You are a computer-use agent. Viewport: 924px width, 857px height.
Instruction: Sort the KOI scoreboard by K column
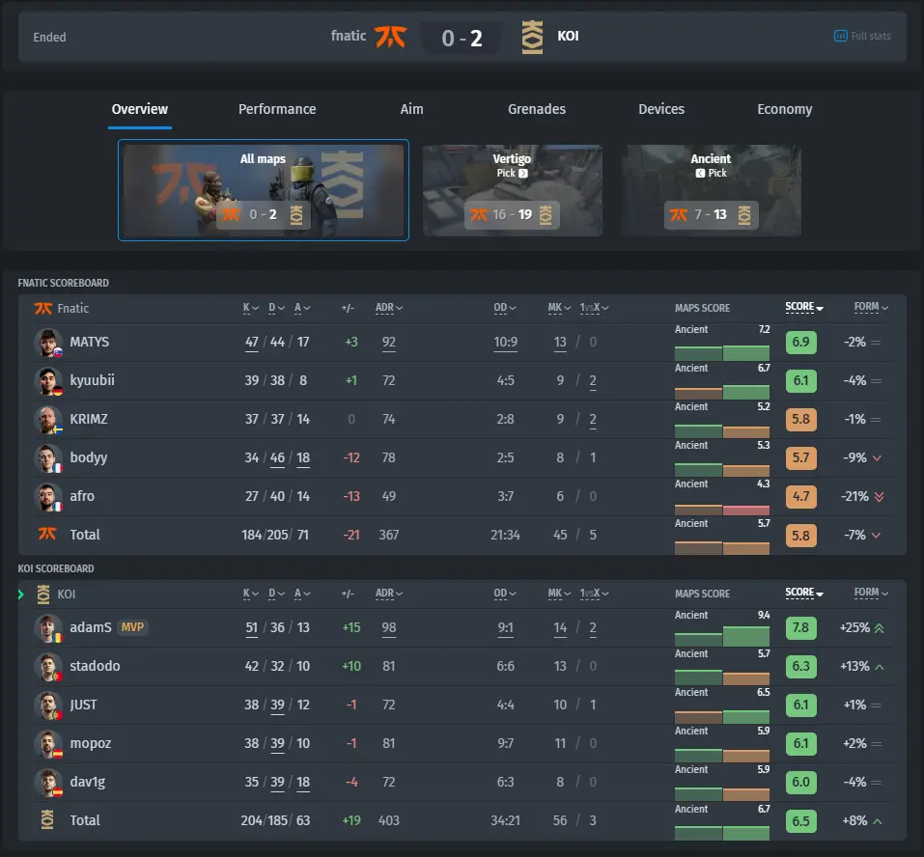click(250, 594)
